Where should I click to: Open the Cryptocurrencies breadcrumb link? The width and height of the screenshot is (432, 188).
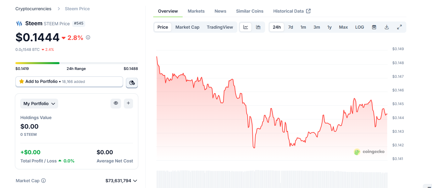coord(33,9)
